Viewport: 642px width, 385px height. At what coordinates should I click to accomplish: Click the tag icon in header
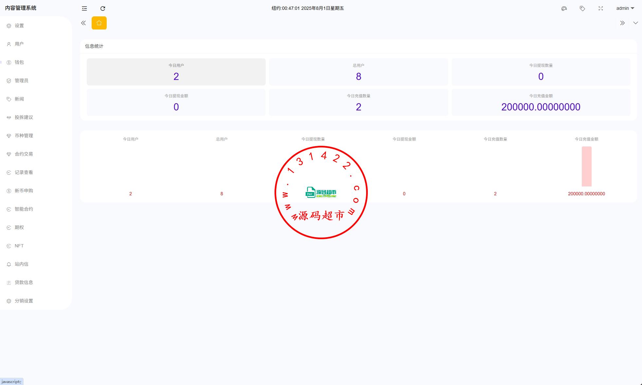(x=582, y=9)
